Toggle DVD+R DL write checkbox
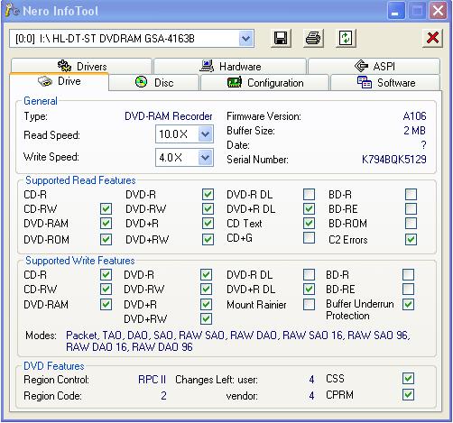Viewport: 453px width, 423px height. (309, 289)
